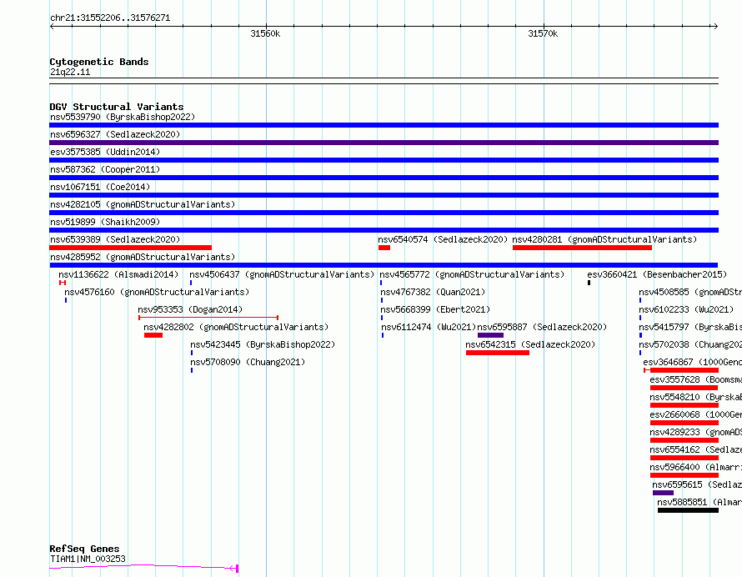Click black nsv5885851 variant bar
This screenshot has height=577, width=742.
[x=688, y=510]
